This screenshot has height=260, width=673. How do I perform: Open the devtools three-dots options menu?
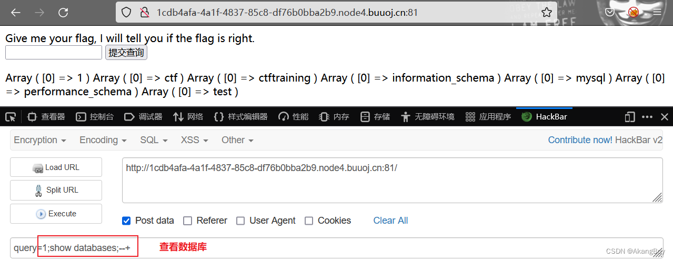tap(647, 117)
